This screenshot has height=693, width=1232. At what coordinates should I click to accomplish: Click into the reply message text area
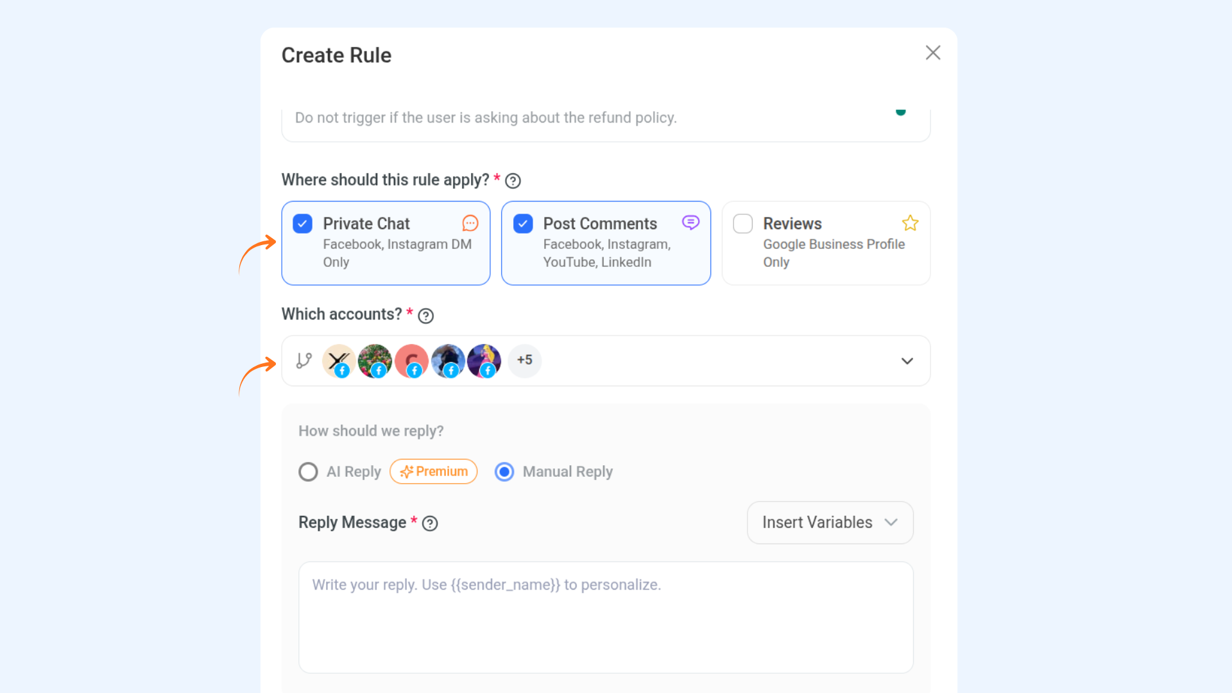(606, 617)
